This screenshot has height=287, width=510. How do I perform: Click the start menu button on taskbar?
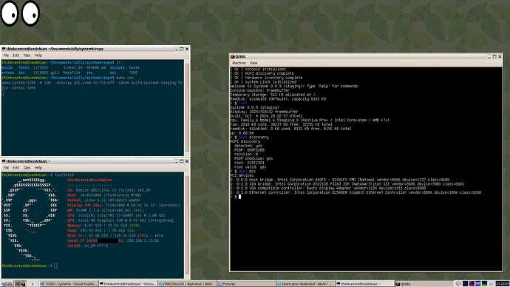7,284
